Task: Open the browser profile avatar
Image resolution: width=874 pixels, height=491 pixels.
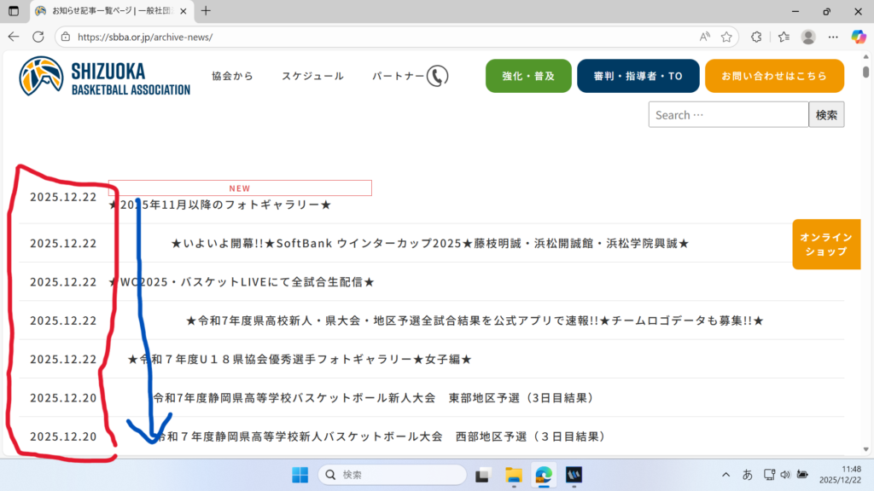Action: (808, 37)
